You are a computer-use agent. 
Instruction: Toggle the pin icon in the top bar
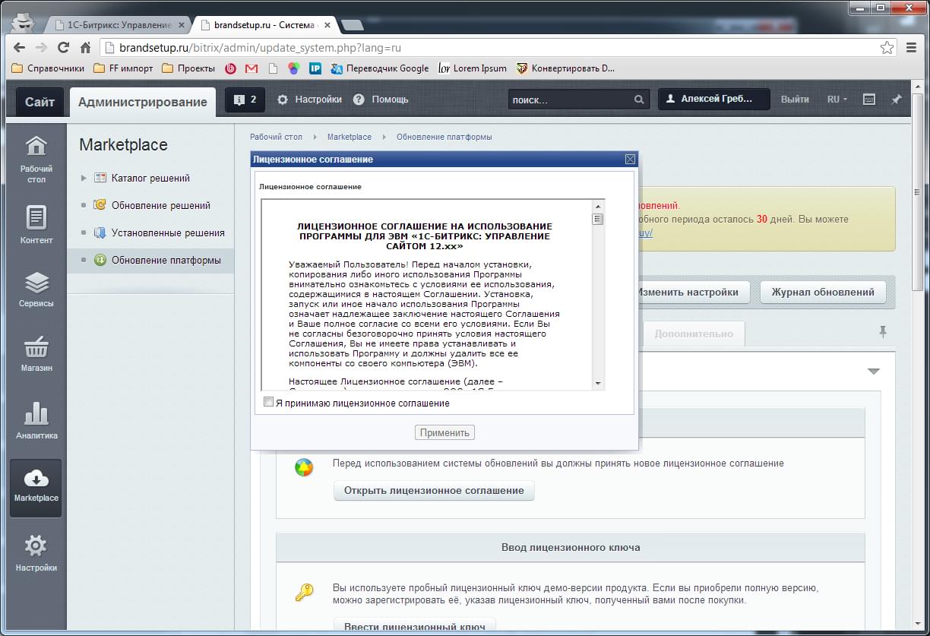click(x=897, y=100)
